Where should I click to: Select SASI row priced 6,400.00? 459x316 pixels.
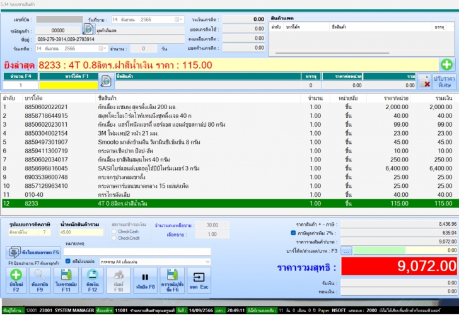click(x=229, y=168)
